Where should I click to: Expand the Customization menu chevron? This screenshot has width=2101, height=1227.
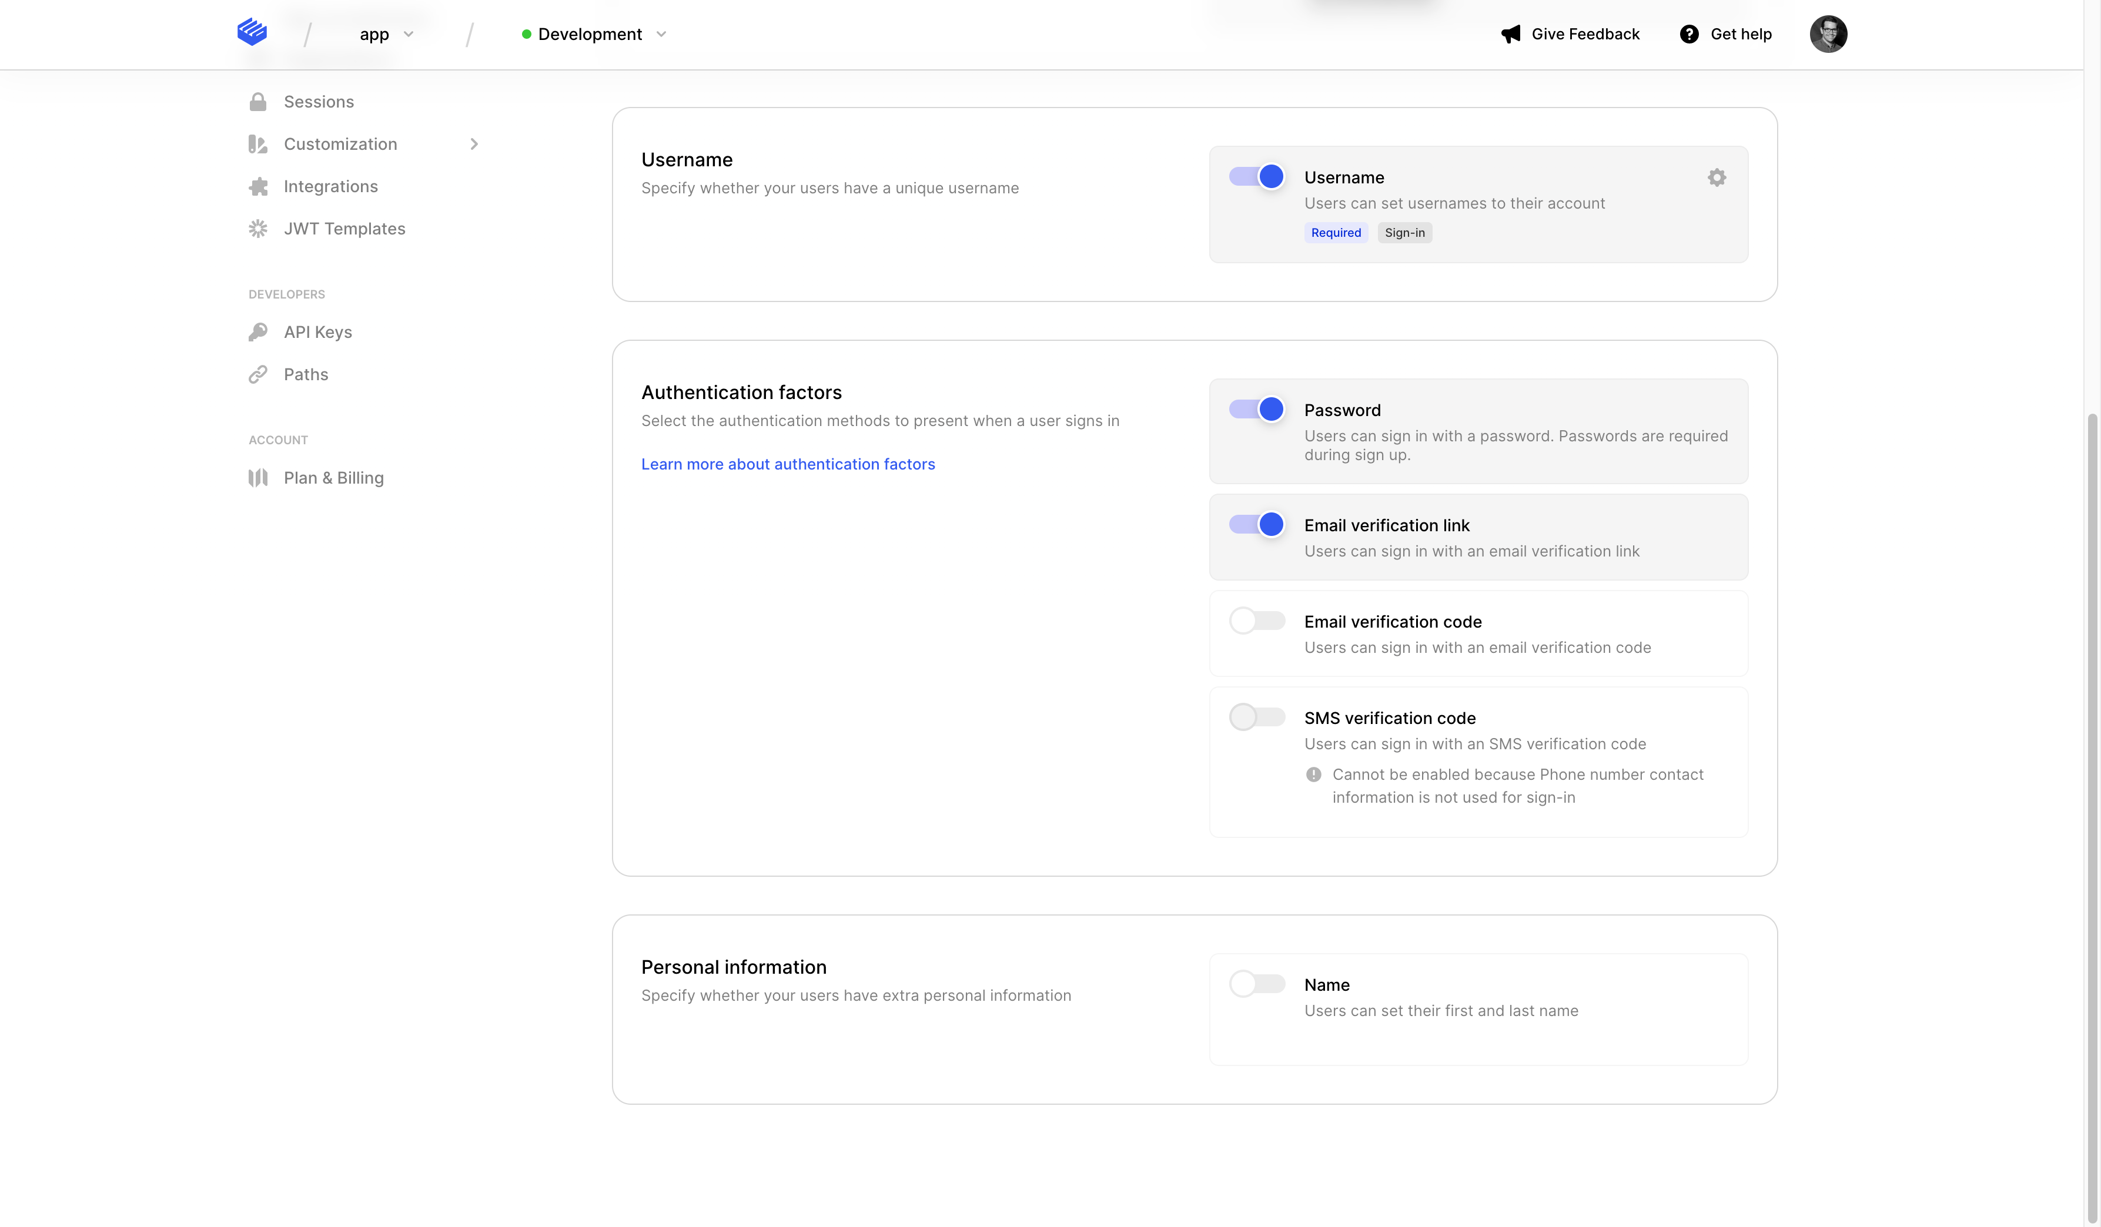tap(474, 144)
